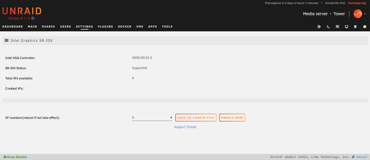Click the controller address 0000:00:02.0
This screenshot has height=160, width=370.
point(142,58)
